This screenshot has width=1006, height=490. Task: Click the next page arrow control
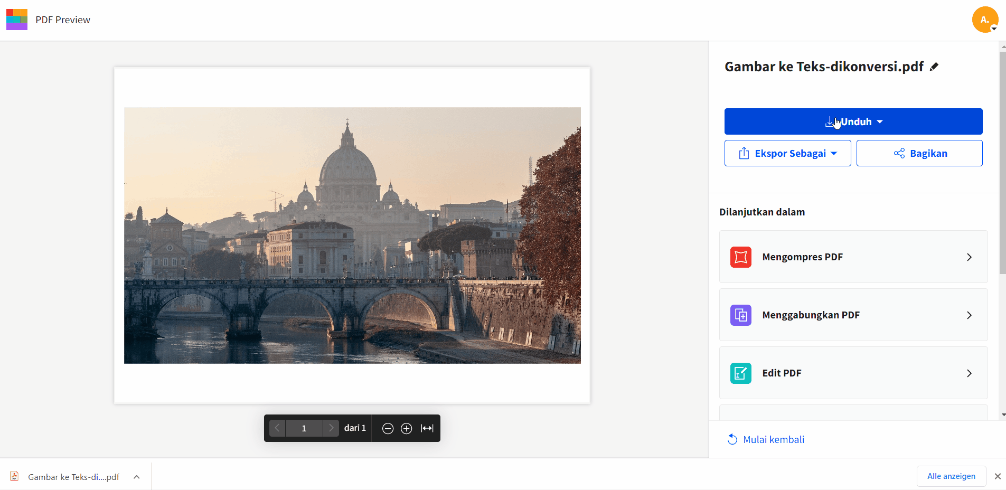tap(331, 428)
